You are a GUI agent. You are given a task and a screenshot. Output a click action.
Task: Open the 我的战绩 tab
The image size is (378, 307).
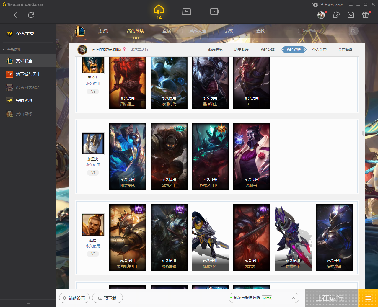click(x=135, y=31)
